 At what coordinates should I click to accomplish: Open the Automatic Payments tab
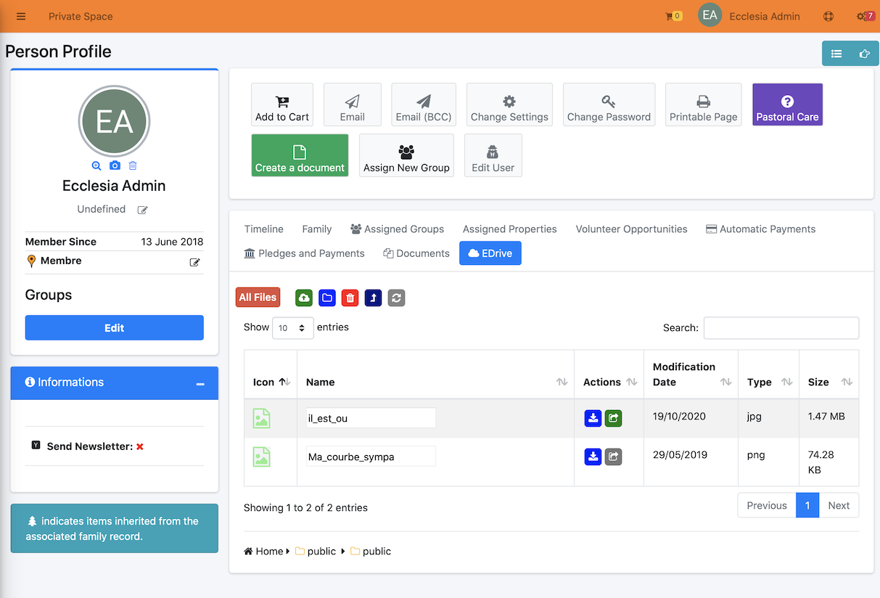(x=761, y=229)
